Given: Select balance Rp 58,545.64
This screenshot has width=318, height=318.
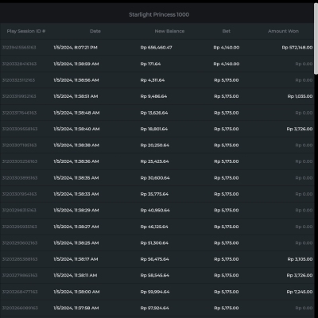Looking at the screenshot, I should click(x=155, y=275).
